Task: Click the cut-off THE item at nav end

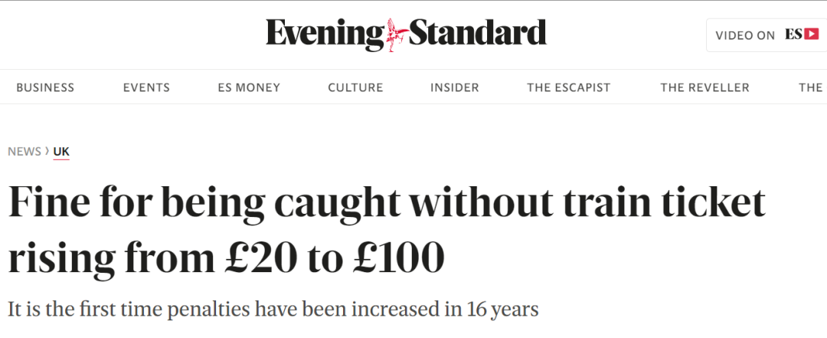Action: pyautogui.click(x=811, y=87)
